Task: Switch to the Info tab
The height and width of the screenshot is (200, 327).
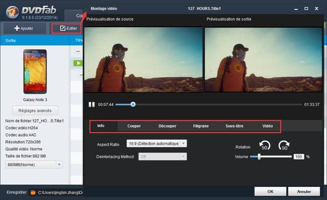Action: (101, 126)
